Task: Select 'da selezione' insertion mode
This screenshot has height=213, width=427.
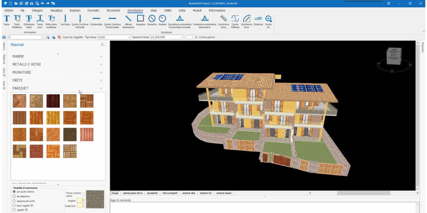Action: [x=14, y=196]
